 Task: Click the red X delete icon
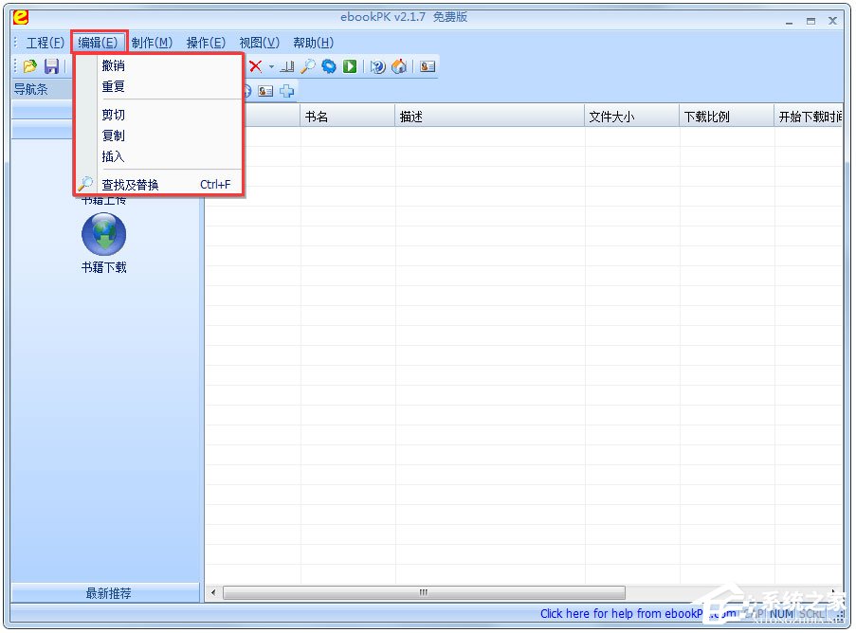[255, 66]
